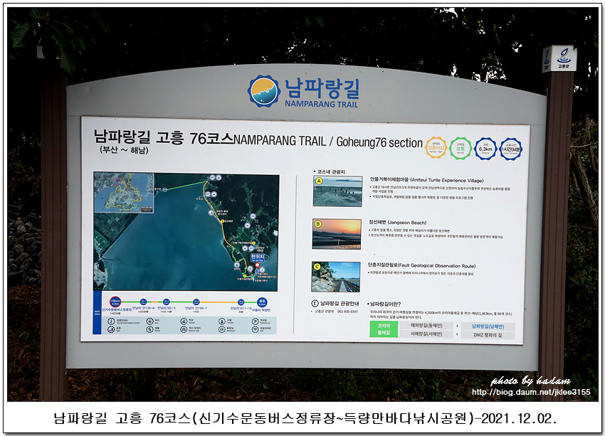
Task: Click the route stop above 안남리 산130-6
Action: tap(143, 302)
